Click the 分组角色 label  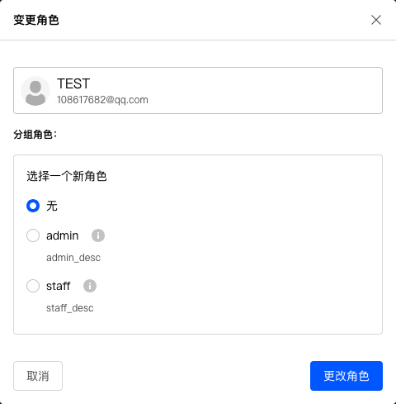point(35,135)
